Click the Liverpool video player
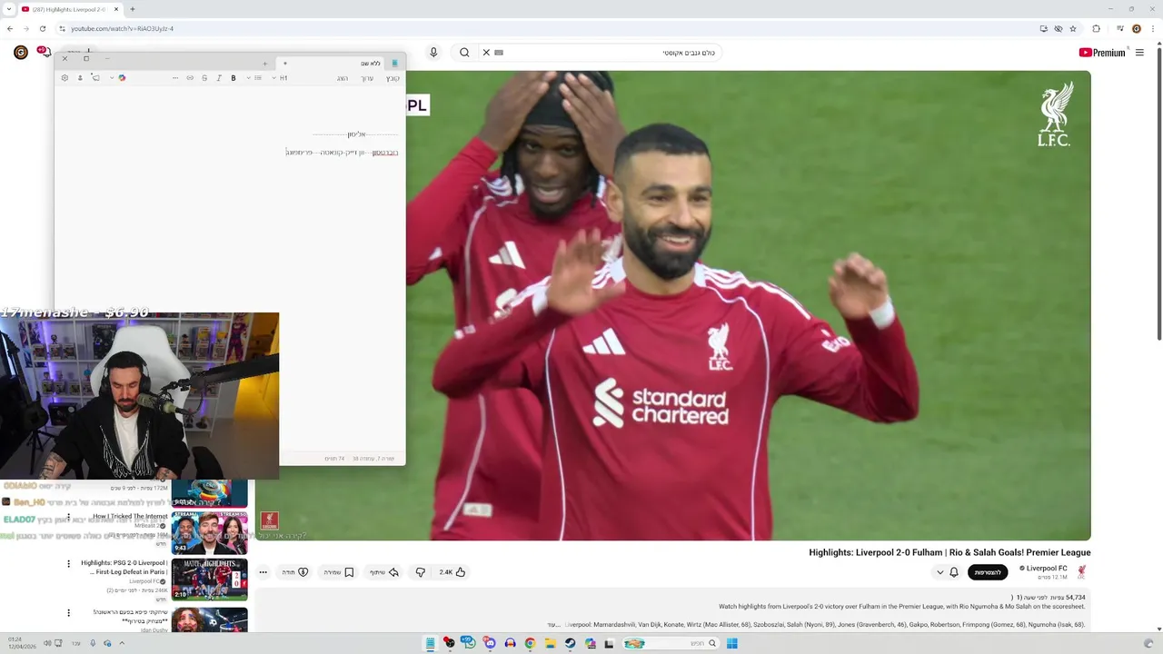Image resolution: width=1163 pixels, height=654 pixels. click(x=748, y=305)
